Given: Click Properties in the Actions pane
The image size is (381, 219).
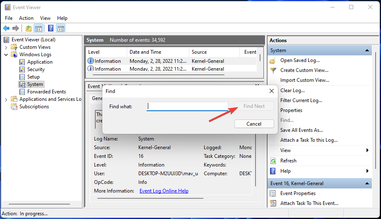Looking at the screenshot, I should coord(291,110).
